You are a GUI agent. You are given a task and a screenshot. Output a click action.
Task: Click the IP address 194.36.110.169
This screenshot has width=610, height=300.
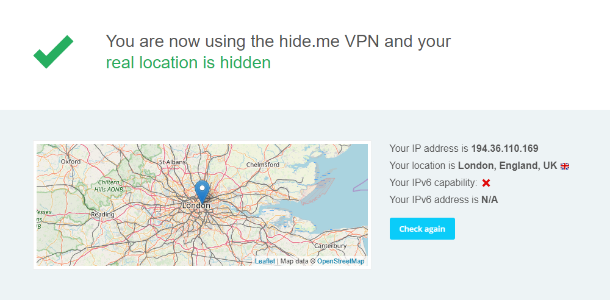pos(504,148)
